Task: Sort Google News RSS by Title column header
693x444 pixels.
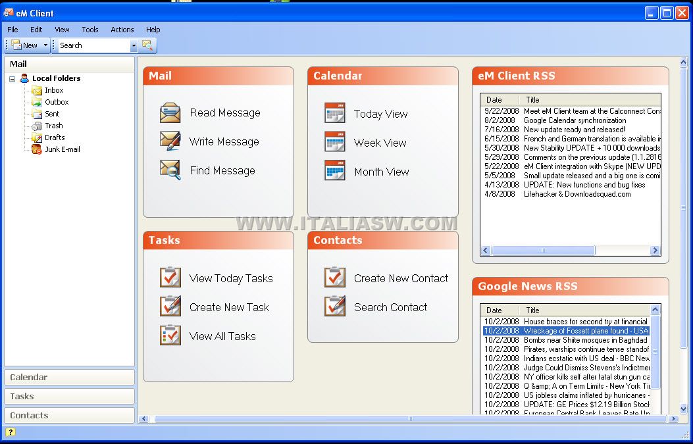Action: tap(586, 310)
